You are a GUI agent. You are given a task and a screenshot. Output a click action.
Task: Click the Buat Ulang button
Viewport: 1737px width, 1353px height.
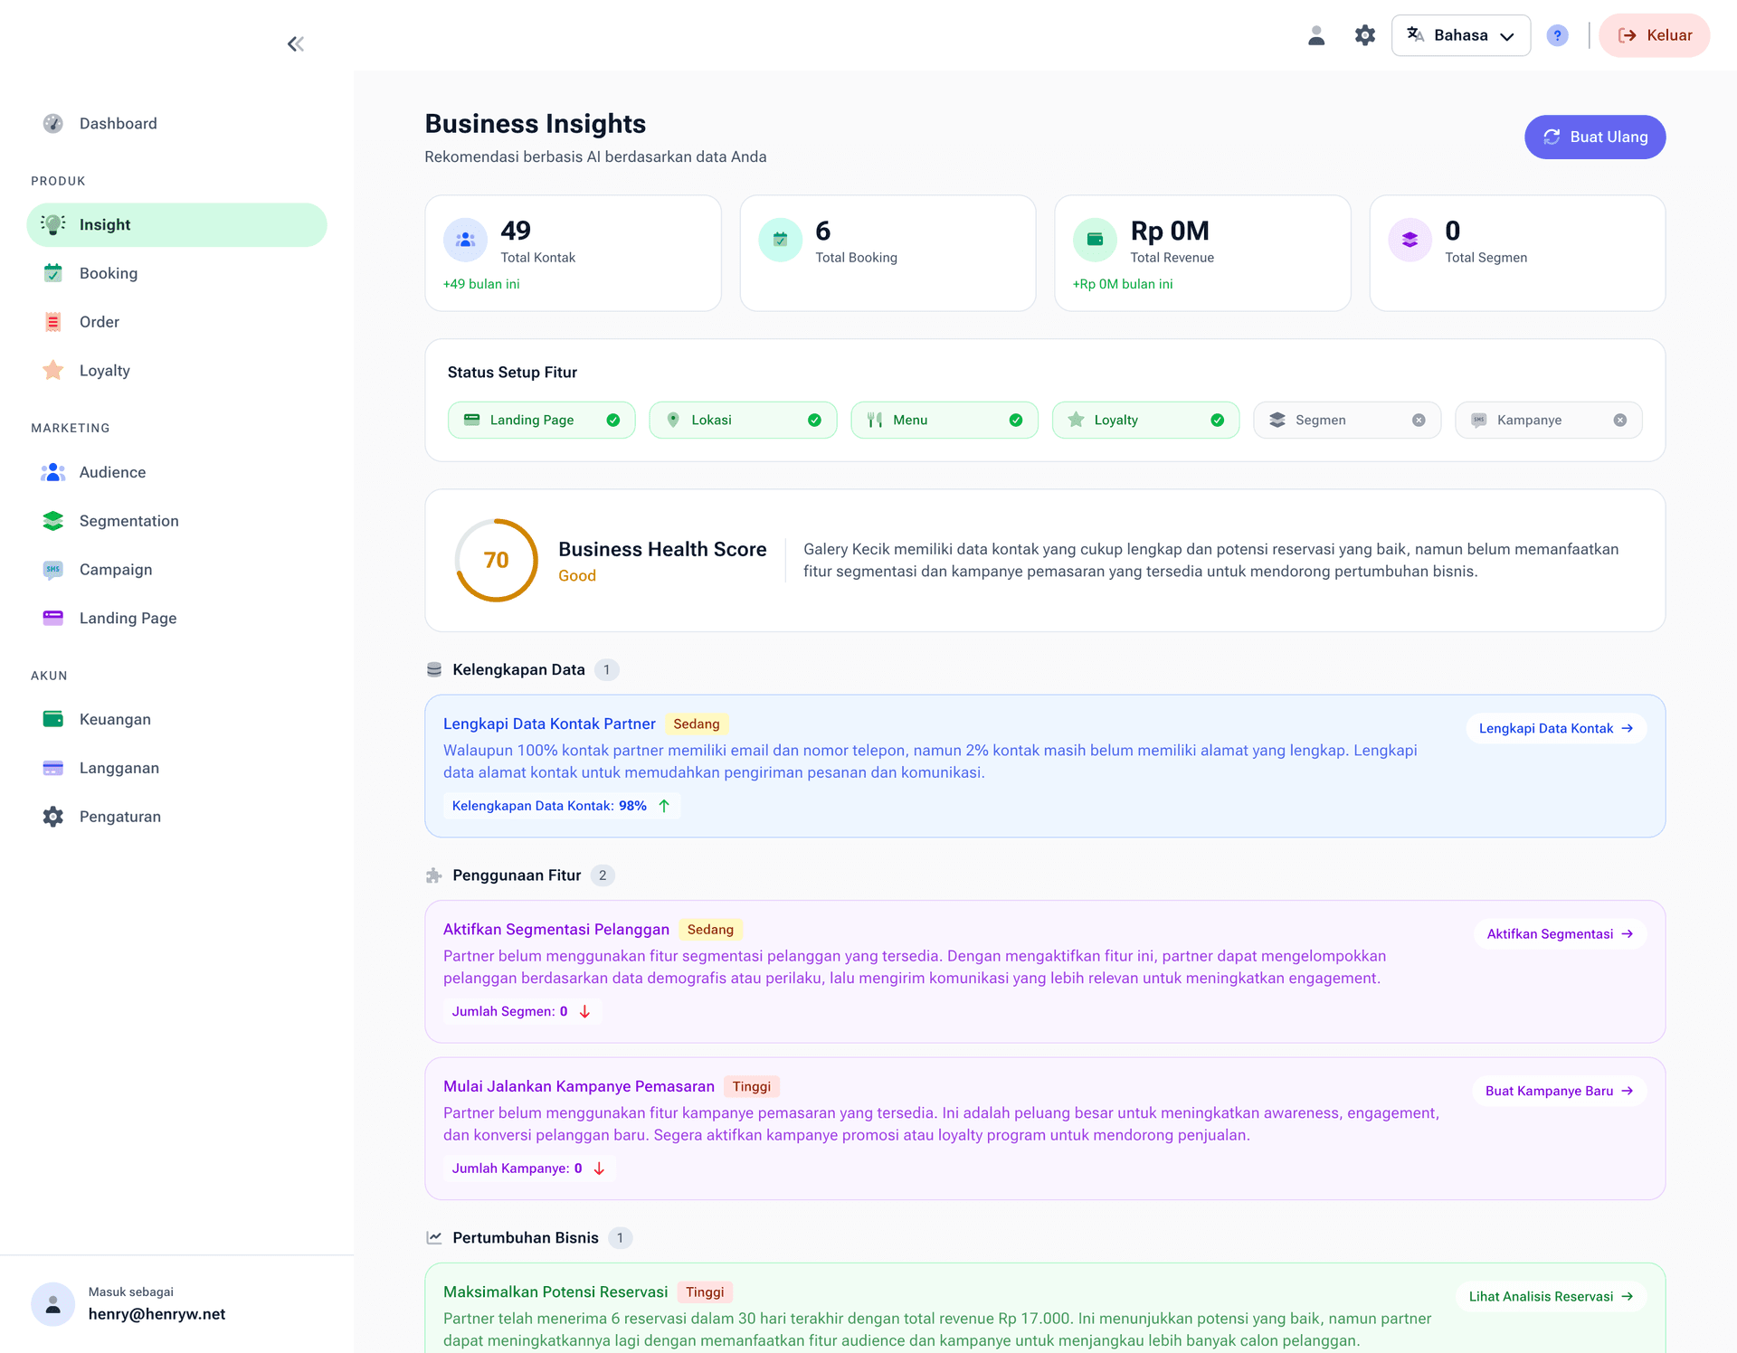[x=1595, y=137]
